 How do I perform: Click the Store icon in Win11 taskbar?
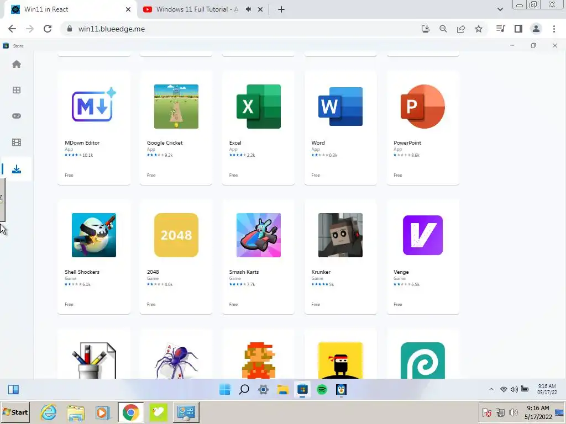coord(302,389)
